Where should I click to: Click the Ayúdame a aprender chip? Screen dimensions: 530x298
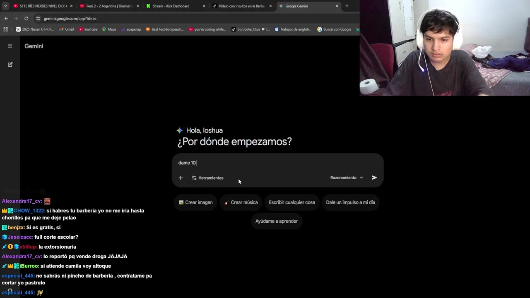277,221
